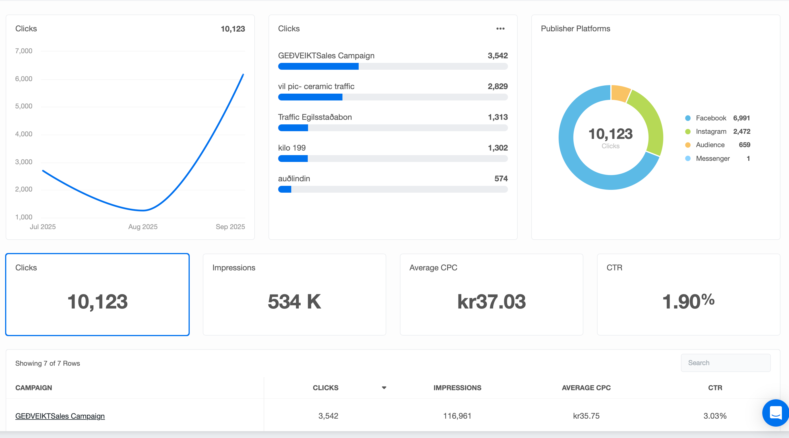Image resolution: width=789 pixels, height=438 pixels.
Task: Sort table by Campaign column header
Action: coord(34,388)
